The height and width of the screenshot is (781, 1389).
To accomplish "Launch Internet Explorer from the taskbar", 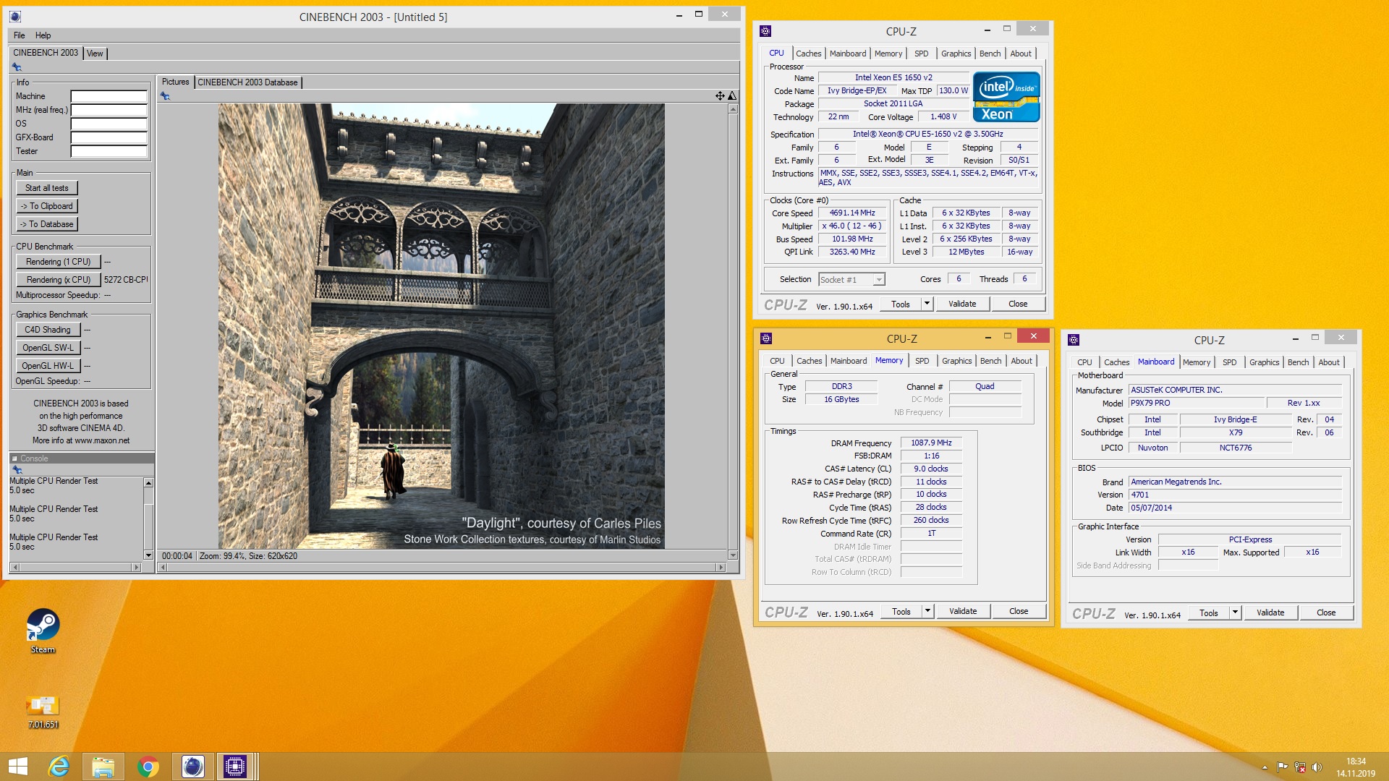I will click(x=59, y=767).
